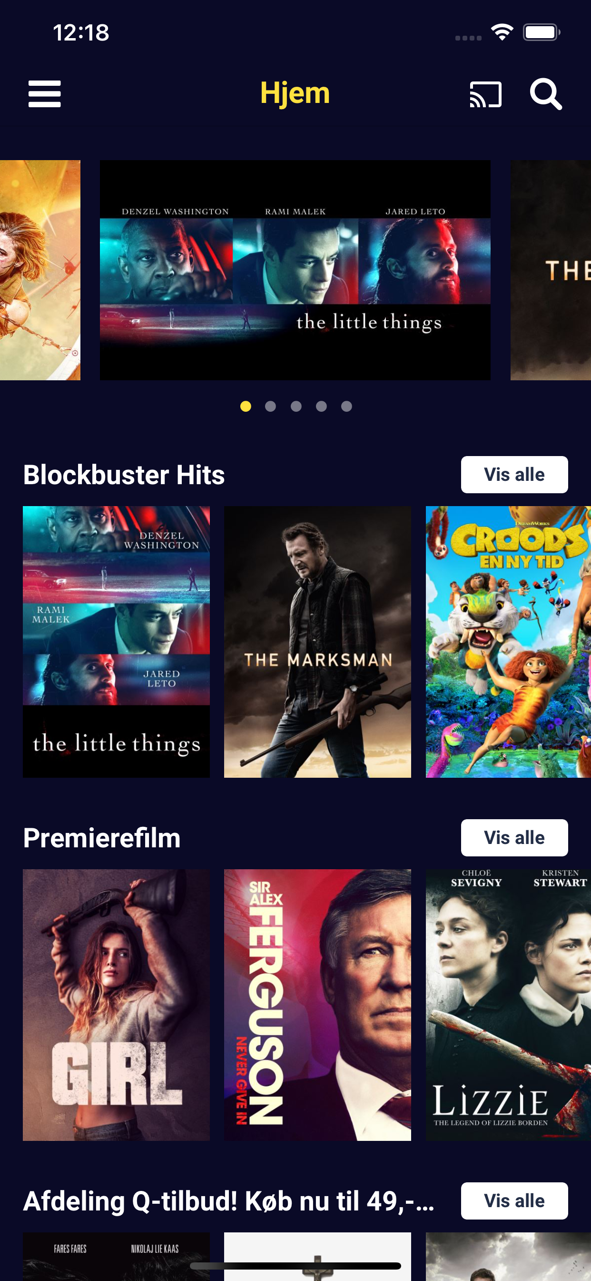Open The Little Things poster in Blockbuster Hits
Screen dimensions: 591x1281
pyautogui.click(x=116, y=641)
